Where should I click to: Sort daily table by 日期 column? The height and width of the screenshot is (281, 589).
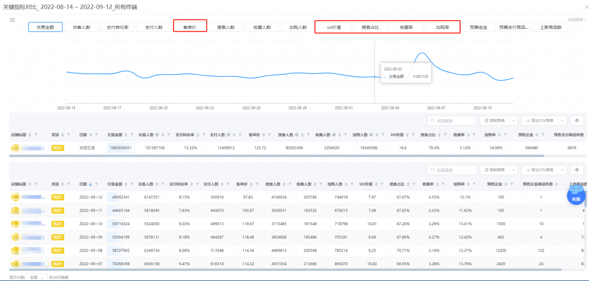coord(91,185)
